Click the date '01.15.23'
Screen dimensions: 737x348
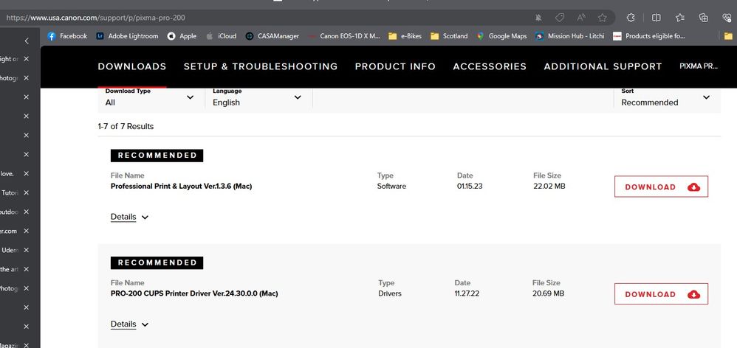(470, 187)
